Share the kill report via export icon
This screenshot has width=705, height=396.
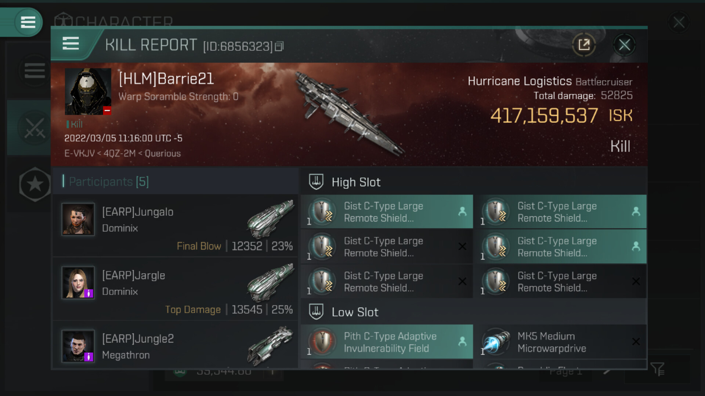coord(584,45)
